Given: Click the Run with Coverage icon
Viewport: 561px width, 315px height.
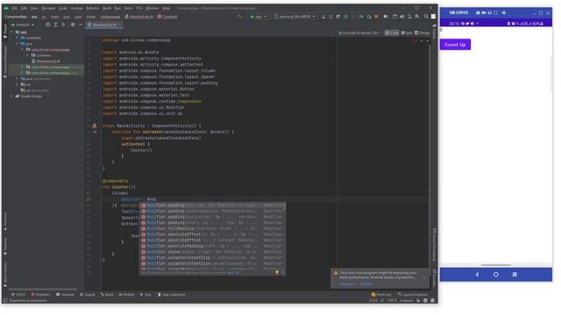Looking at the screenshot, I should coord(353,17).
